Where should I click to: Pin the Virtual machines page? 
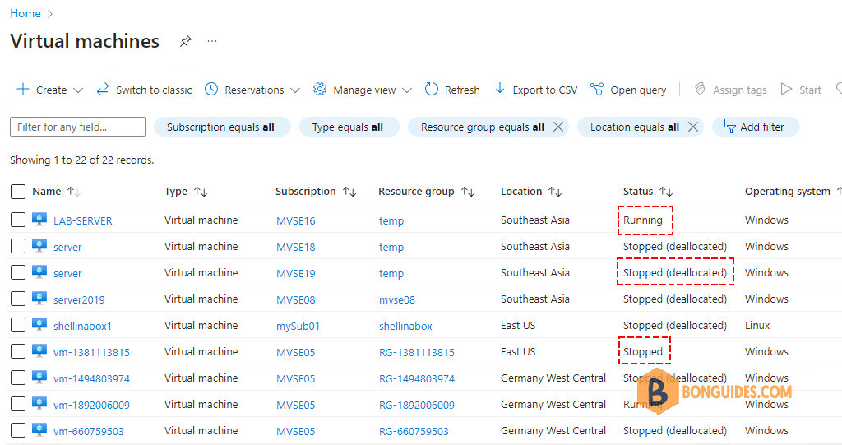click(186, 41)
